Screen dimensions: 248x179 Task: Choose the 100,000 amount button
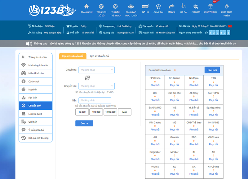coord(96,112)
